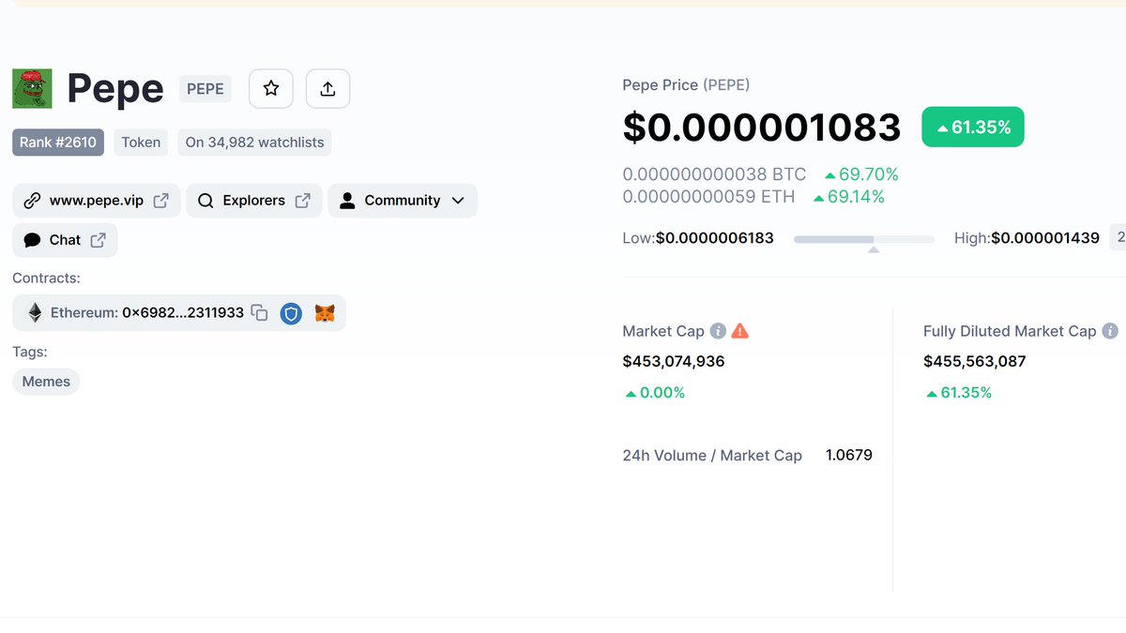The height and width of the screenshot is (633, 1126).
Task: Open the time range dropdown beside High
Action: click(x=1118, y=237)
